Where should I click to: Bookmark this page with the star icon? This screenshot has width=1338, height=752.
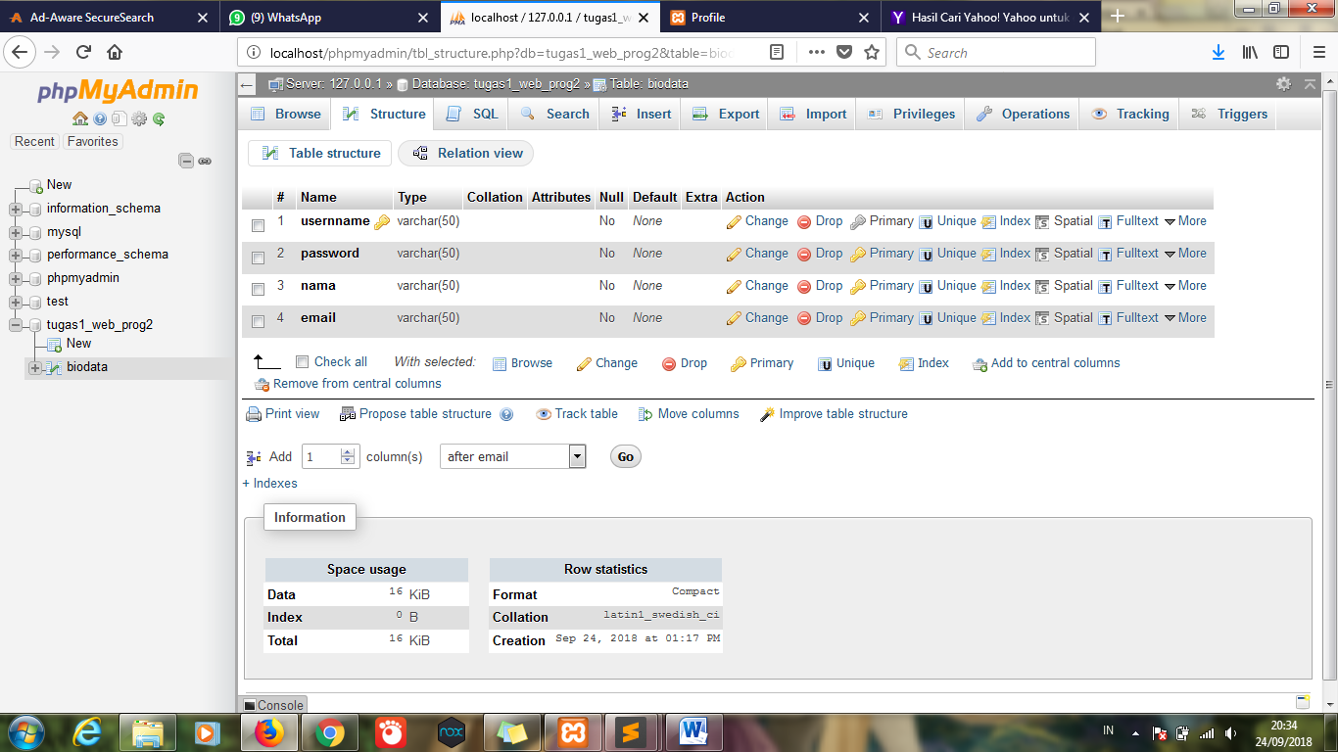tap(872, 53)
